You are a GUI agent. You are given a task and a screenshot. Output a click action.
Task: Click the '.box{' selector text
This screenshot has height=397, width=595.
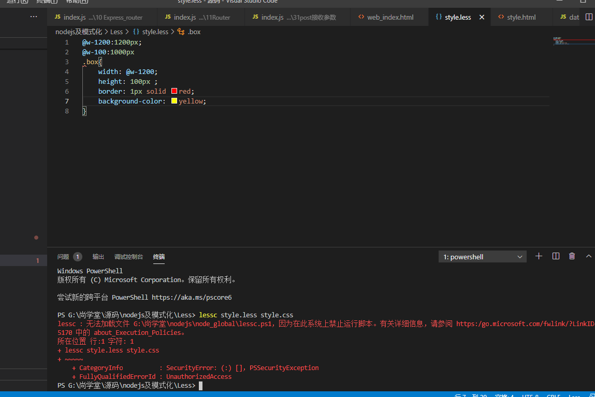click(x=92, y=62)
